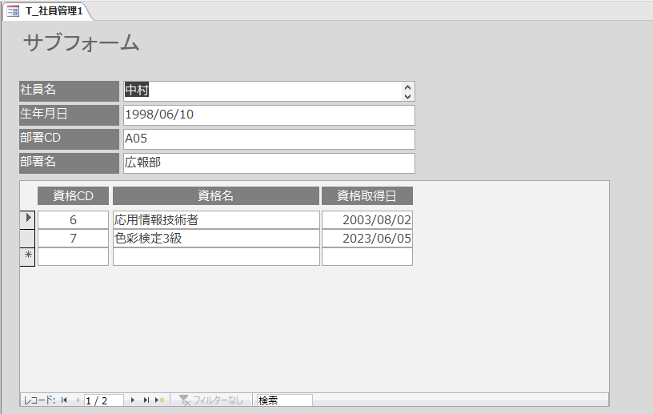Click the current record number box
653x414 pixels.
point(102,400)
